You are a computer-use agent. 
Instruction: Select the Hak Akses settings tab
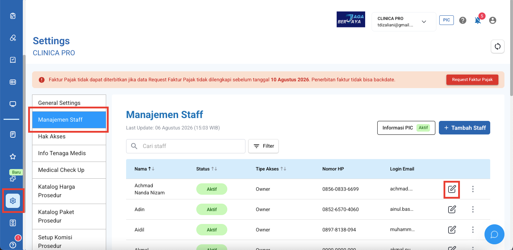point(69,137)
